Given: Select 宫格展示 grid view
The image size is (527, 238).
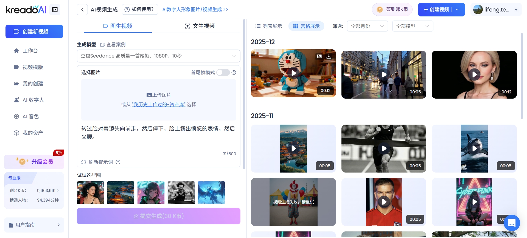Looking at the screenshot, I should coord(306,26).
